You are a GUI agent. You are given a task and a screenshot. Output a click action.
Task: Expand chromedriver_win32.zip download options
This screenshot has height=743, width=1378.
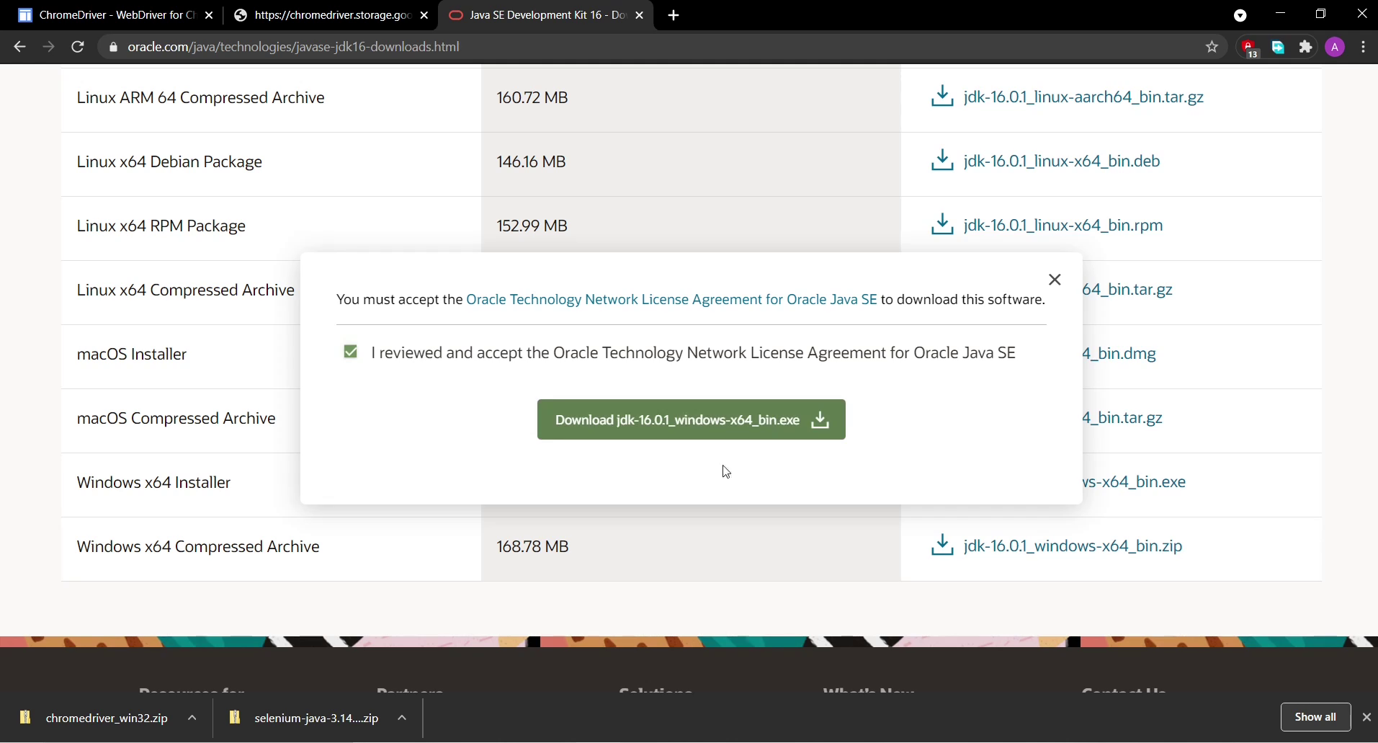[192, 718]
